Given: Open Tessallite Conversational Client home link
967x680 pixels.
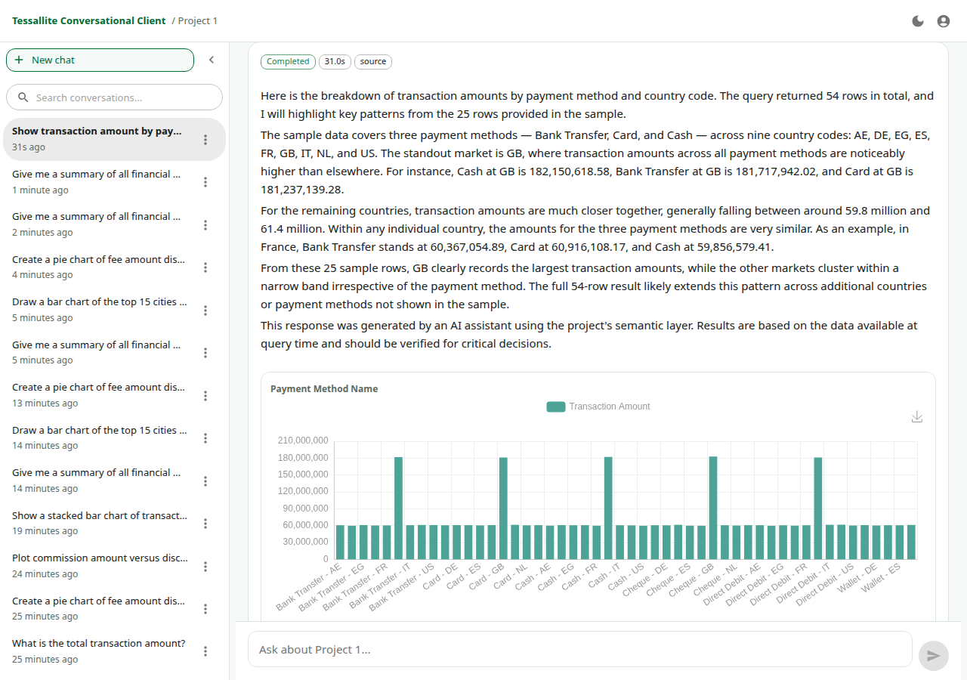Looking at the screenshot, I should click(89, 21).
